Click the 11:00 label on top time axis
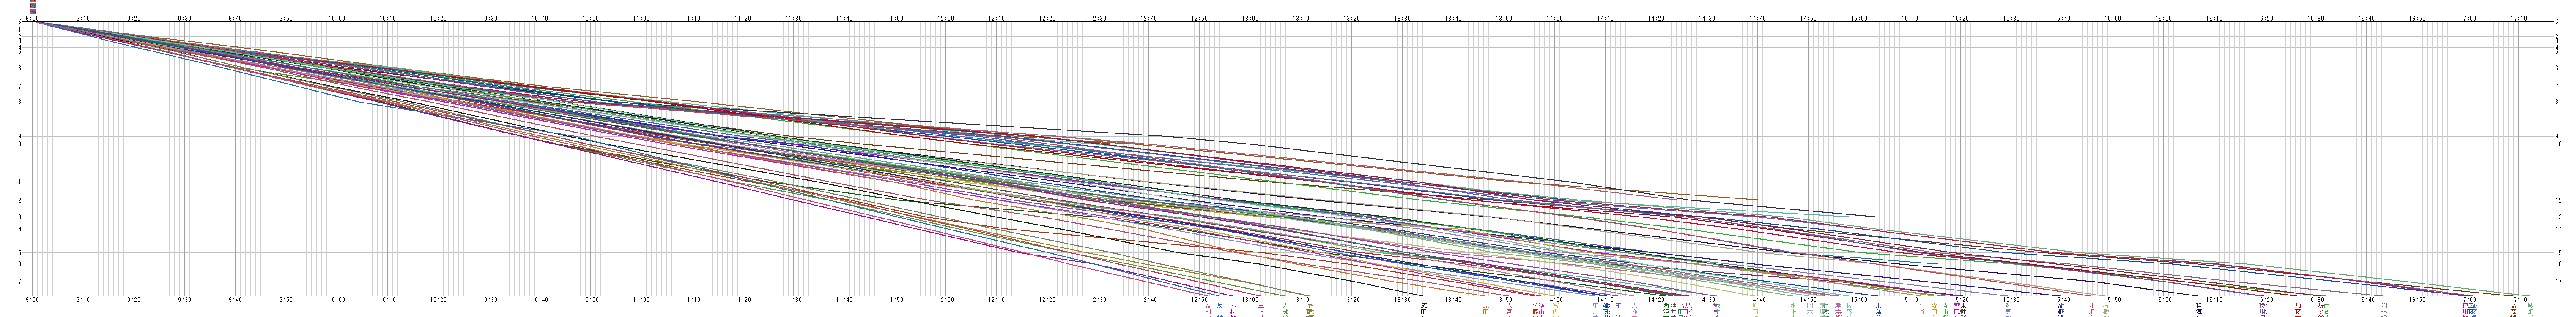 (x=642, y=18)
